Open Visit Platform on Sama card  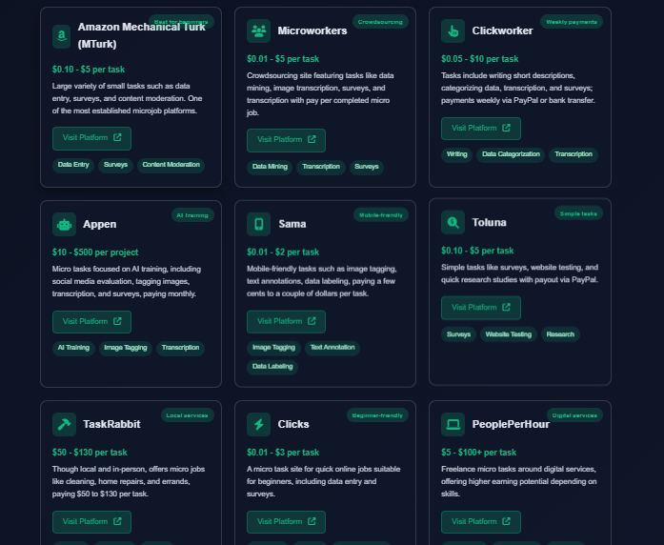(286, 321)
